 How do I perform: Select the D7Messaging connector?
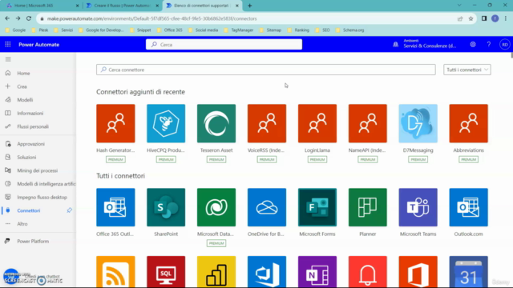[x=418, y=123]
